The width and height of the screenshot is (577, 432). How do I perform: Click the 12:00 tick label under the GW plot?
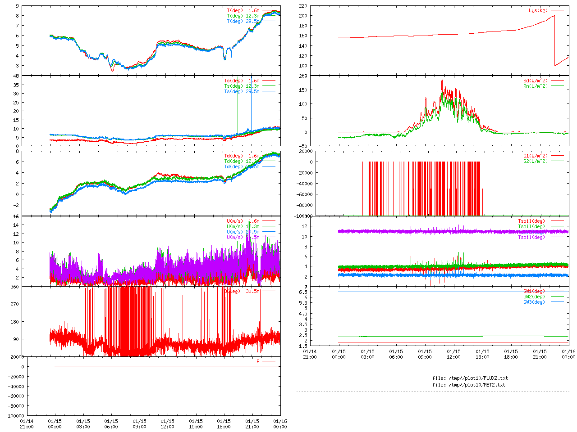coord(453,354)
